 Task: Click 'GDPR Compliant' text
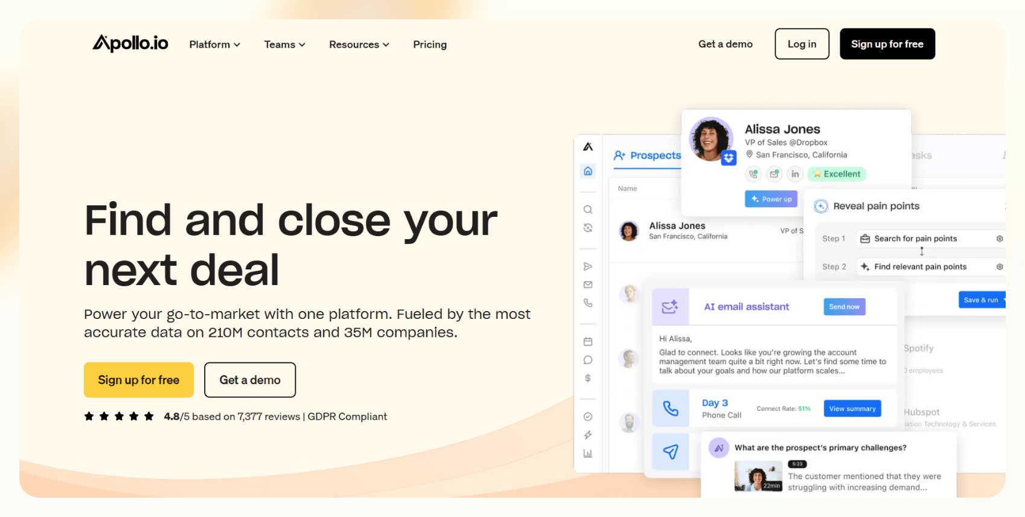point(347,417)
